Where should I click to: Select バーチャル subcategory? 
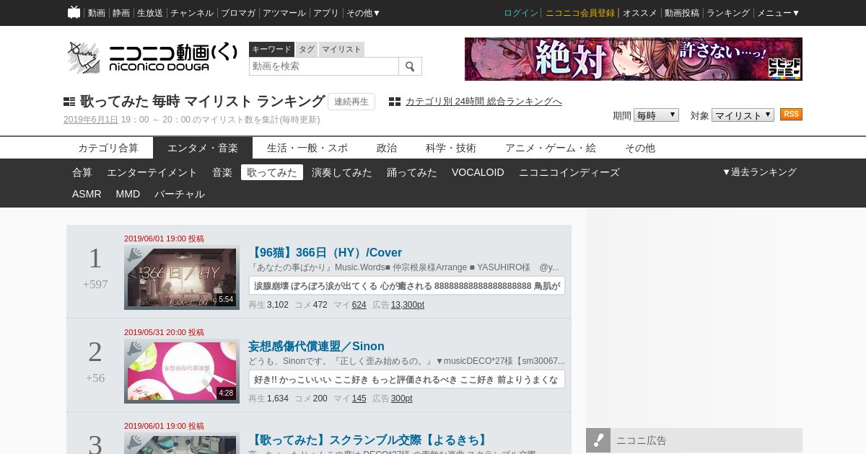coord(180,194)
